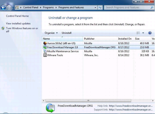Screen dimensions: 155x114
Task: Click the Back navigation arrow
Action: click(3, 8)
